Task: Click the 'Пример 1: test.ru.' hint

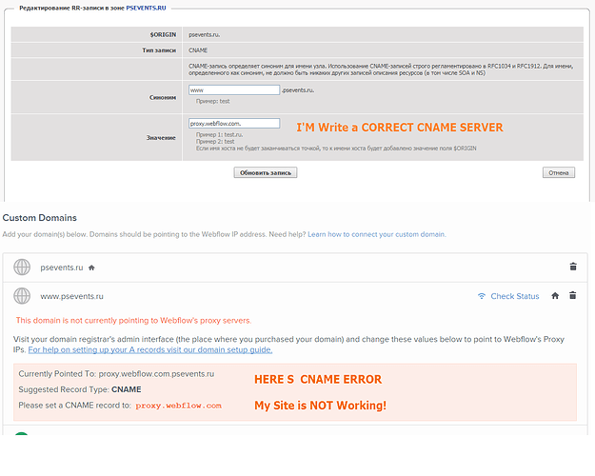Action: point(219,135)
